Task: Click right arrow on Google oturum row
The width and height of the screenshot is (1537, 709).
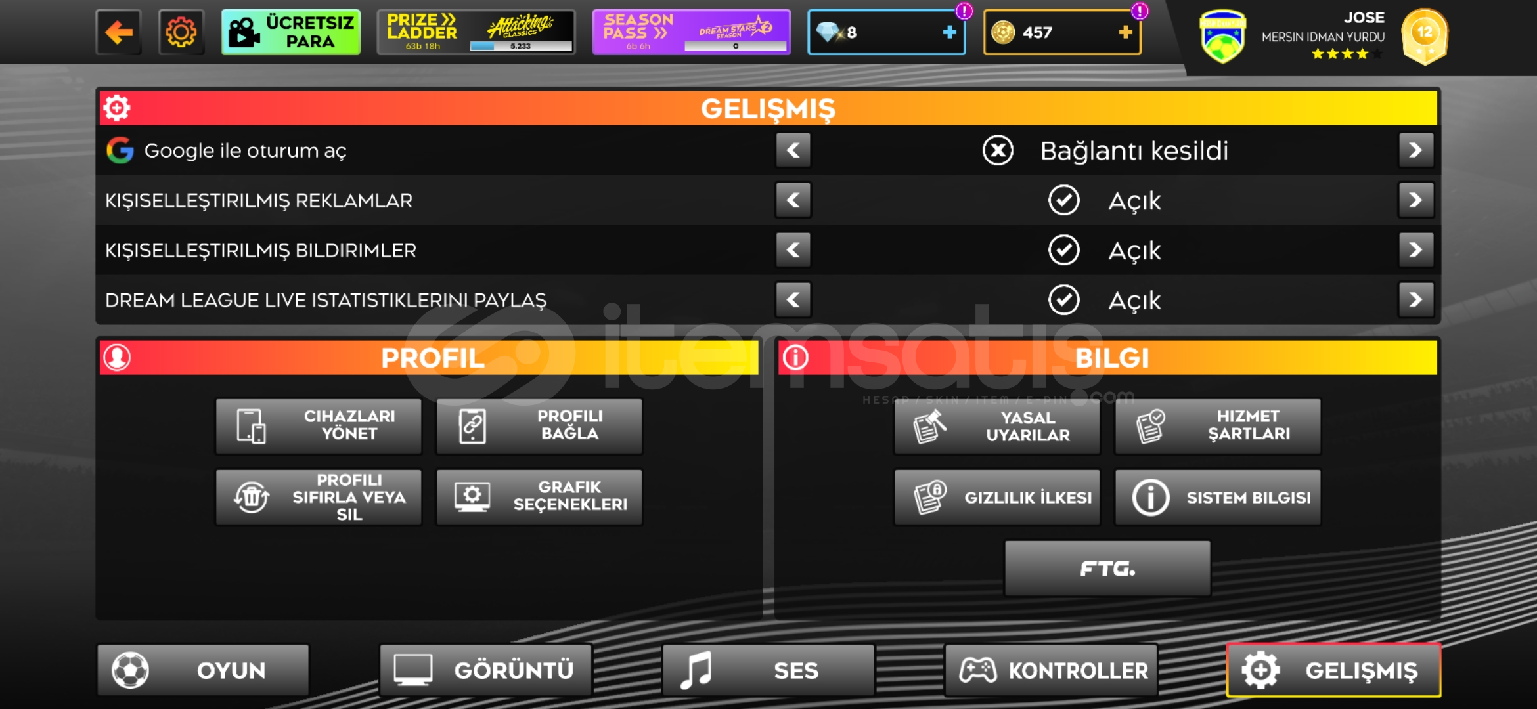Action: 1415,150
